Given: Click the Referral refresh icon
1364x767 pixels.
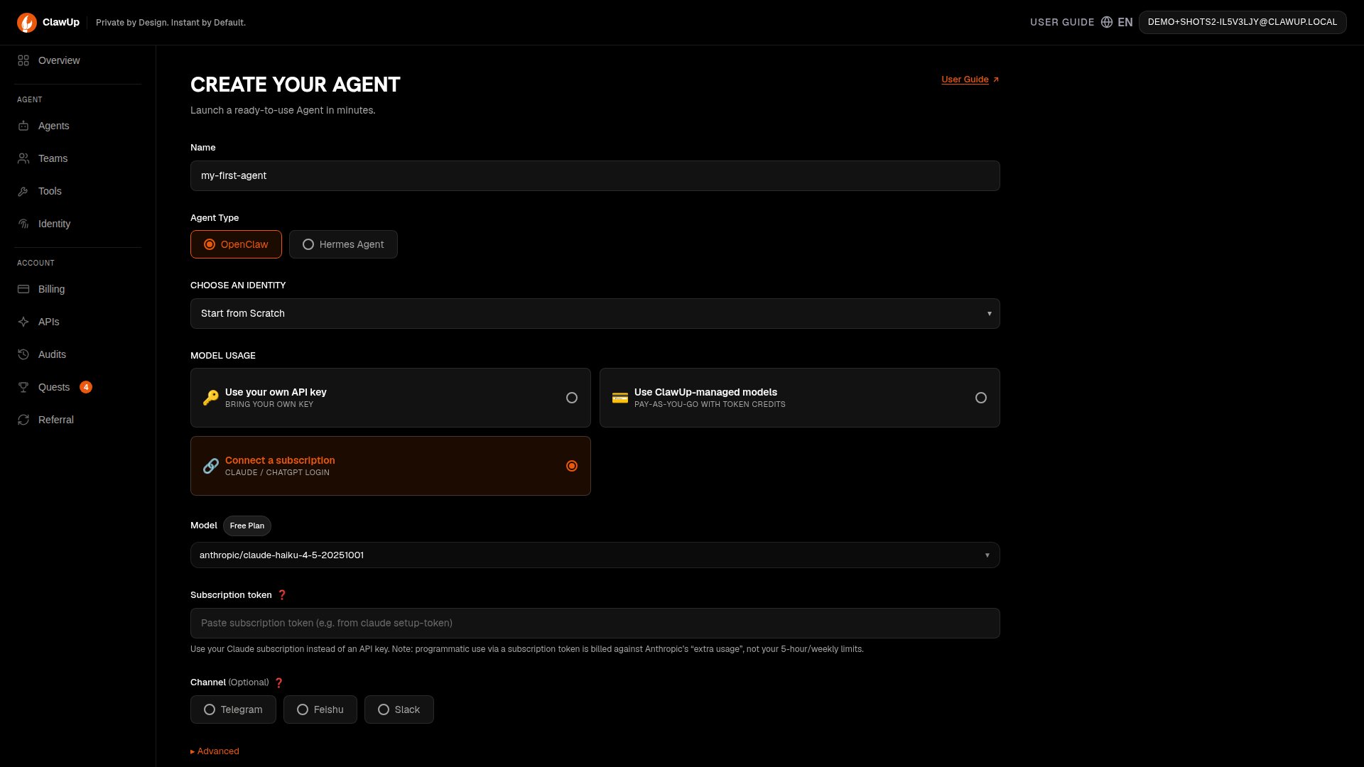Looking at the screenshot, I should [23, 420].
